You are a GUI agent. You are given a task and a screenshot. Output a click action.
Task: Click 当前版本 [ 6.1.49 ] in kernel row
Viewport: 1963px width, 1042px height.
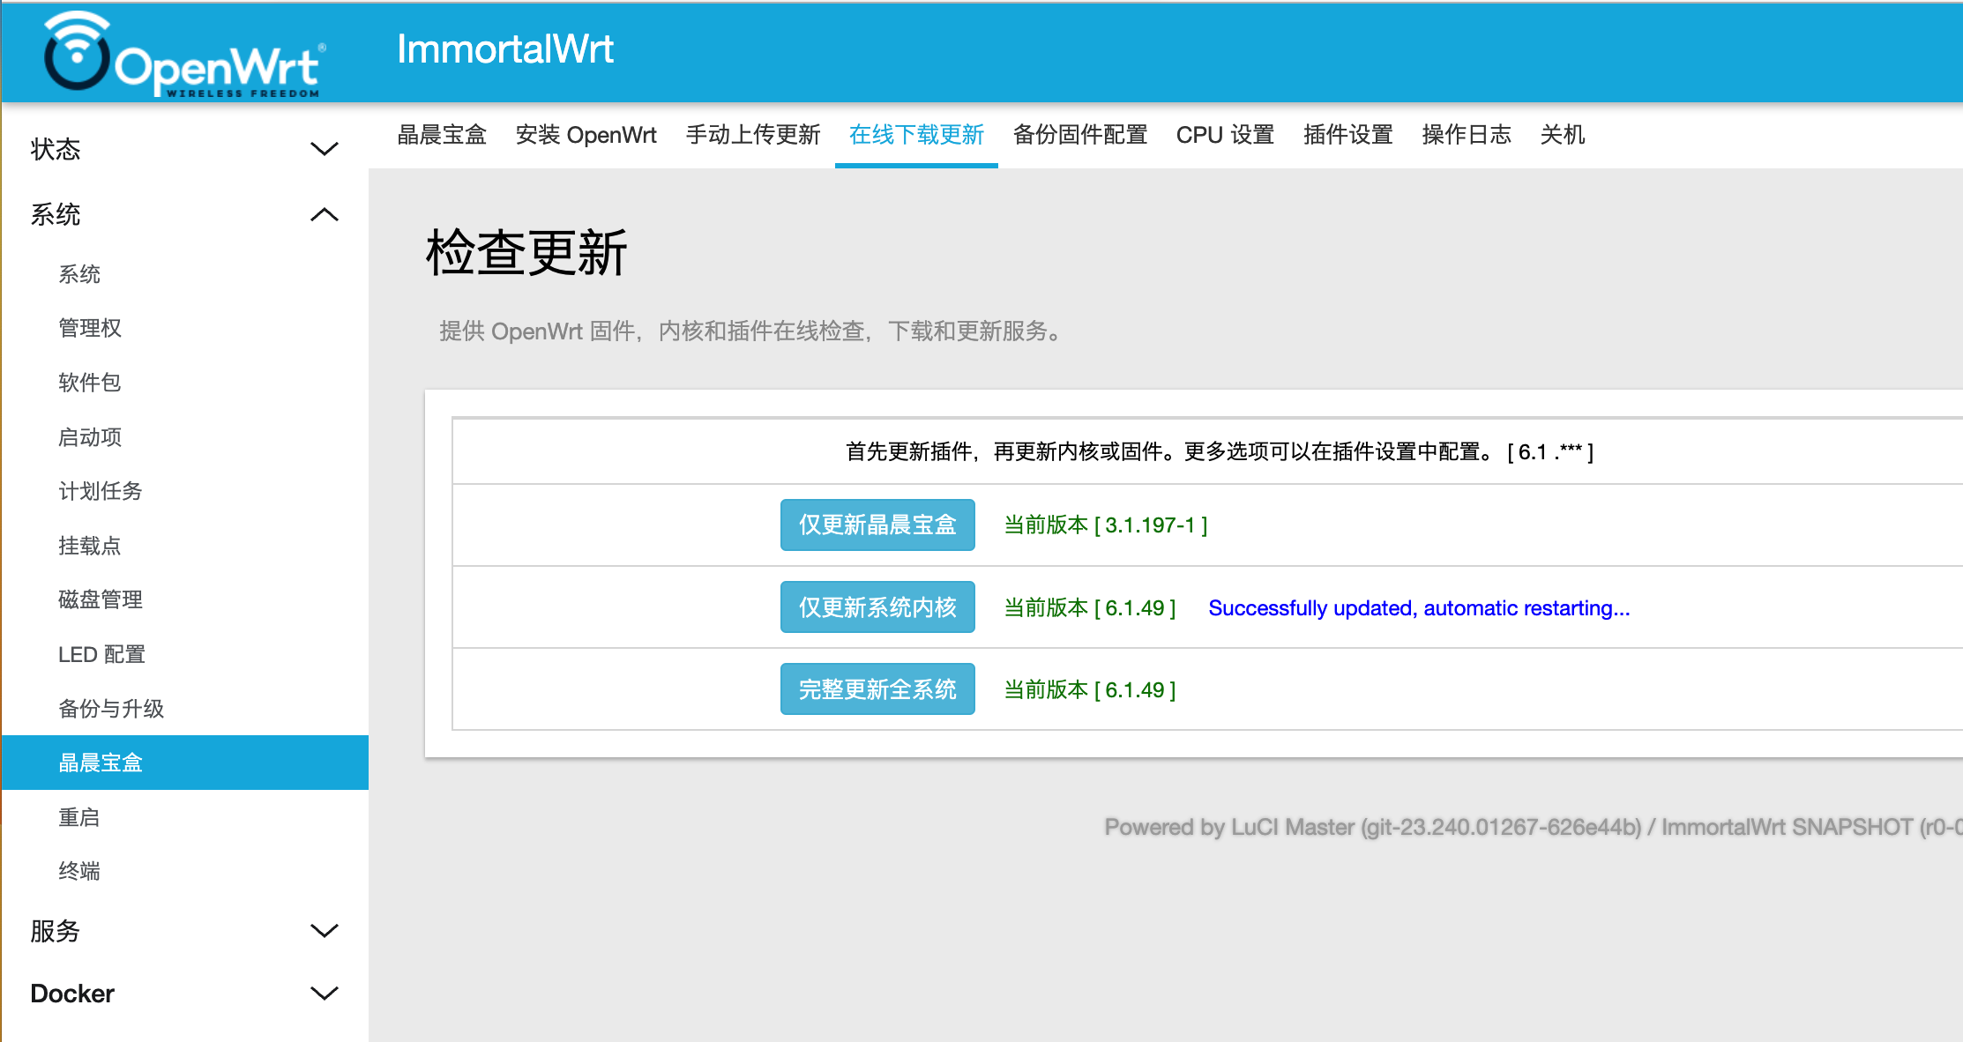pos(1090,608)
